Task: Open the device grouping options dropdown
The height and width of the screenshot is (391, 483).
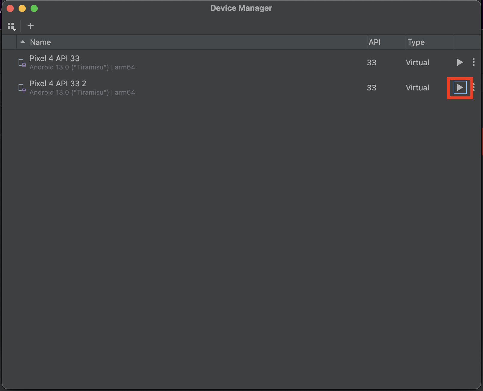Action: [11, 26]
